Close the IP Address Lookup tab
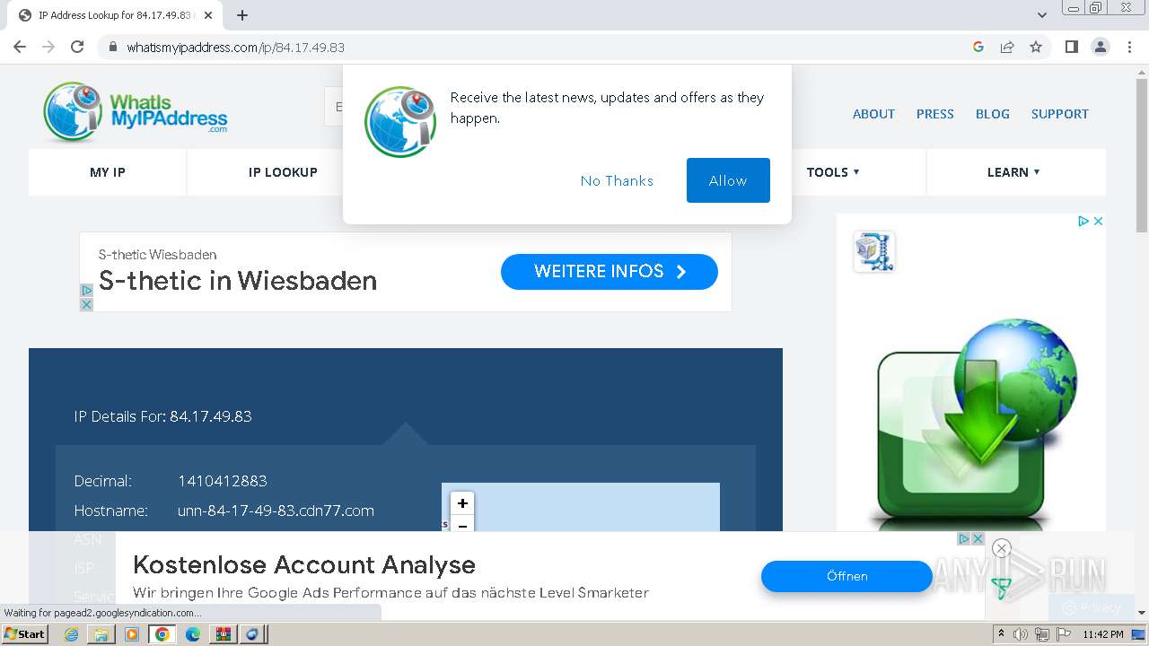 (x=208, y=15)
